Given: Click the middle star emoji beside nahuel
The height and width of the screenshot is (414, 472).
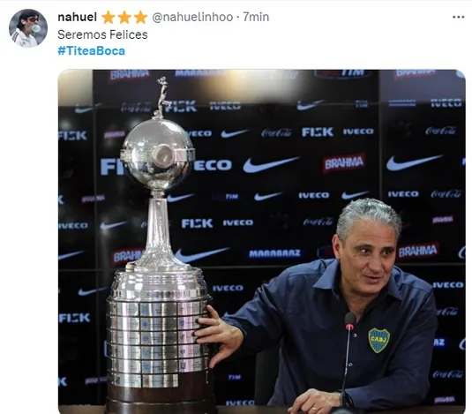Looking at the screenshot, I should click(x=124, y=18).
